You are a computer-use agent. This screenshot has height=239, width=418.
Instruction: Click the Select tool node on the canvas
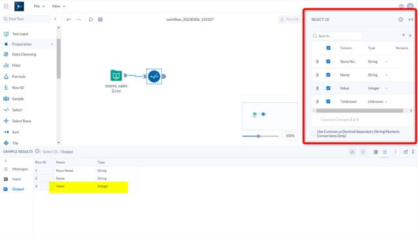click(x=154, y=76)
